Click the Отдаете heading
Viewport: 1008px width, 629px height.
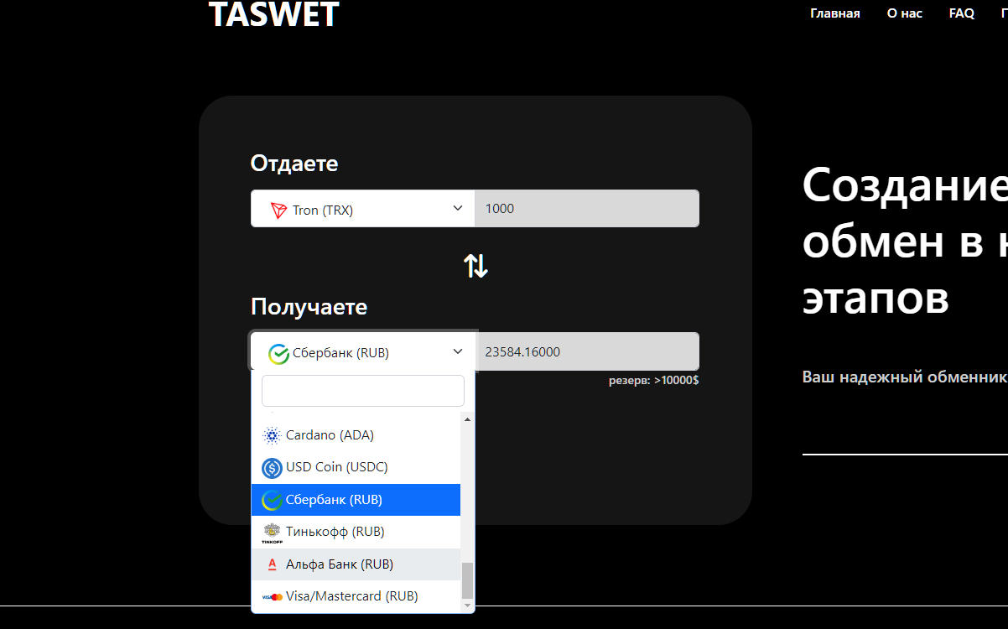coord(294,164)
